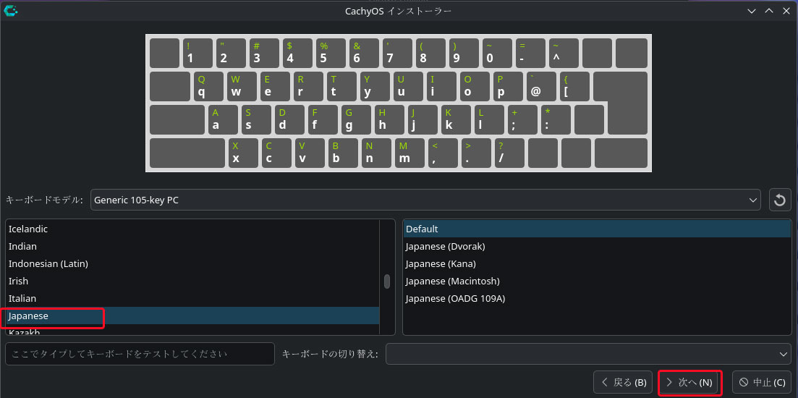Click the 中止 (C) cancel button

(x=761, y=382)
